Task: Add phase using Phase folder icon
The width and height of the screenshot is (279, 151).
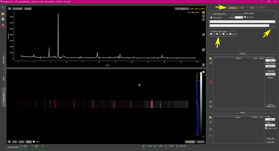Action: click(x=210, y=117)
